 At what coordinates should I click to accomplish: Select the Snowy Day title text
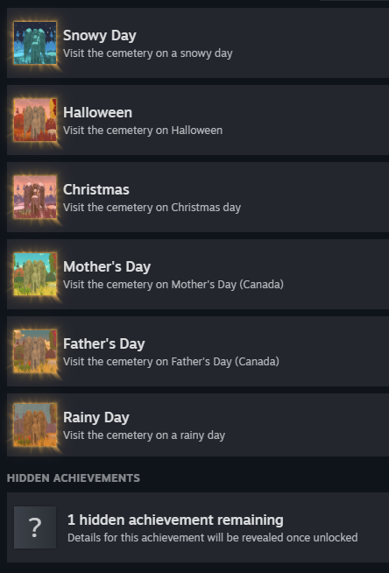(100, 35)
